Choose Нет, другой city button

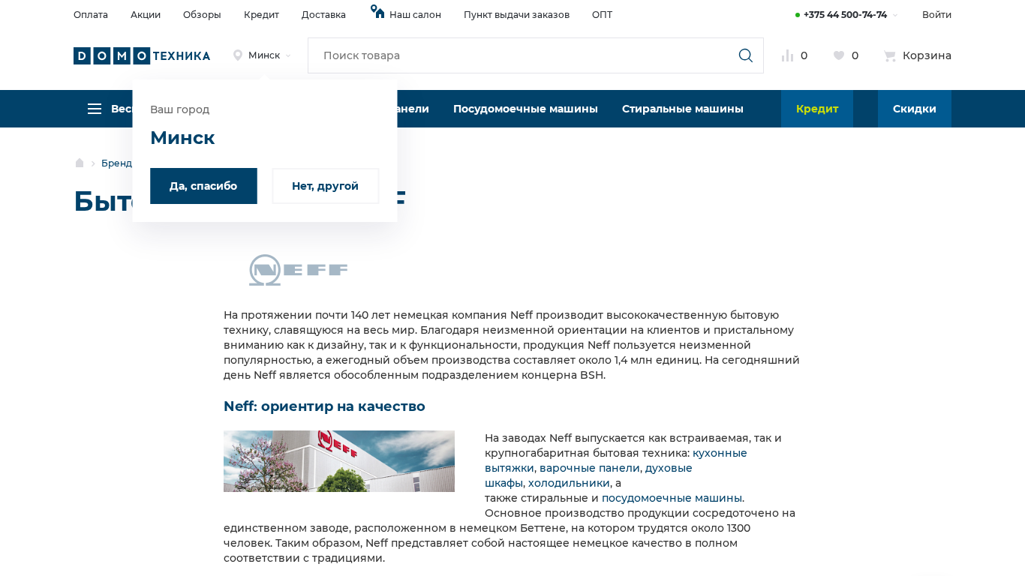click(326, 186)
